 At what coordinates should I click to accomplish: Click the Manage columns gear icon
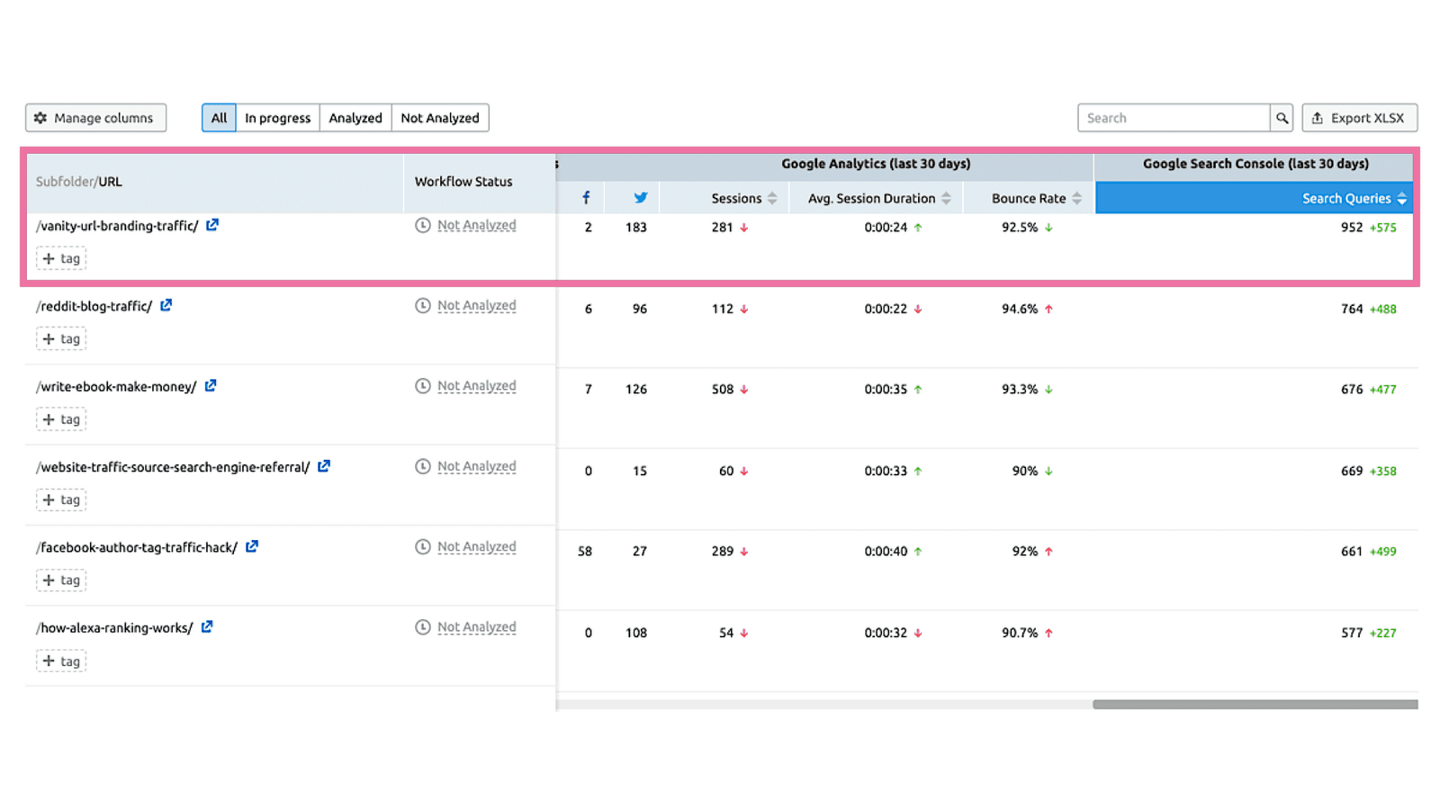click(x=40, y=117)
